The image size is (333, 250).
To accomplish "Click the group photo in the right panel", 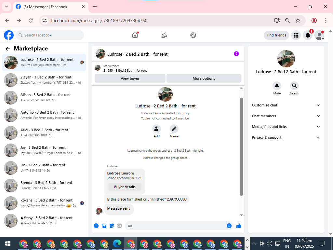I will (286, 59).
